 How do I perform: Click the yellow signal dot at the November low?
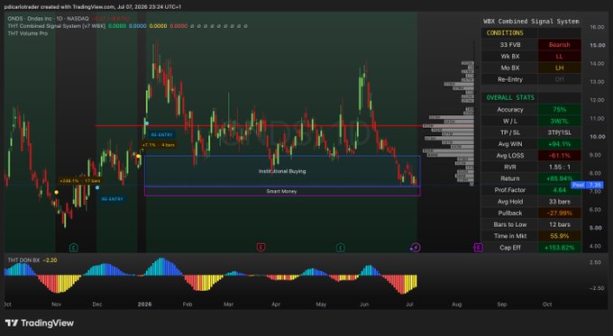click(56, 192)
